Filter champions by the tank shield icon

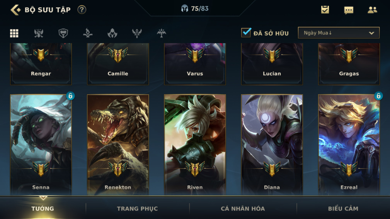click(63, 33)
